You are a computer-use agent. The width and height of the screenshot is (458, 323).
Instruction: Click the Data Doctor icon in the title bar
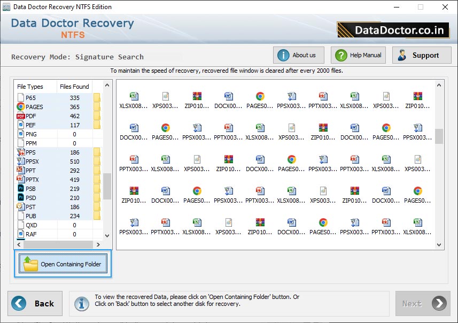(x=7, y=7)
